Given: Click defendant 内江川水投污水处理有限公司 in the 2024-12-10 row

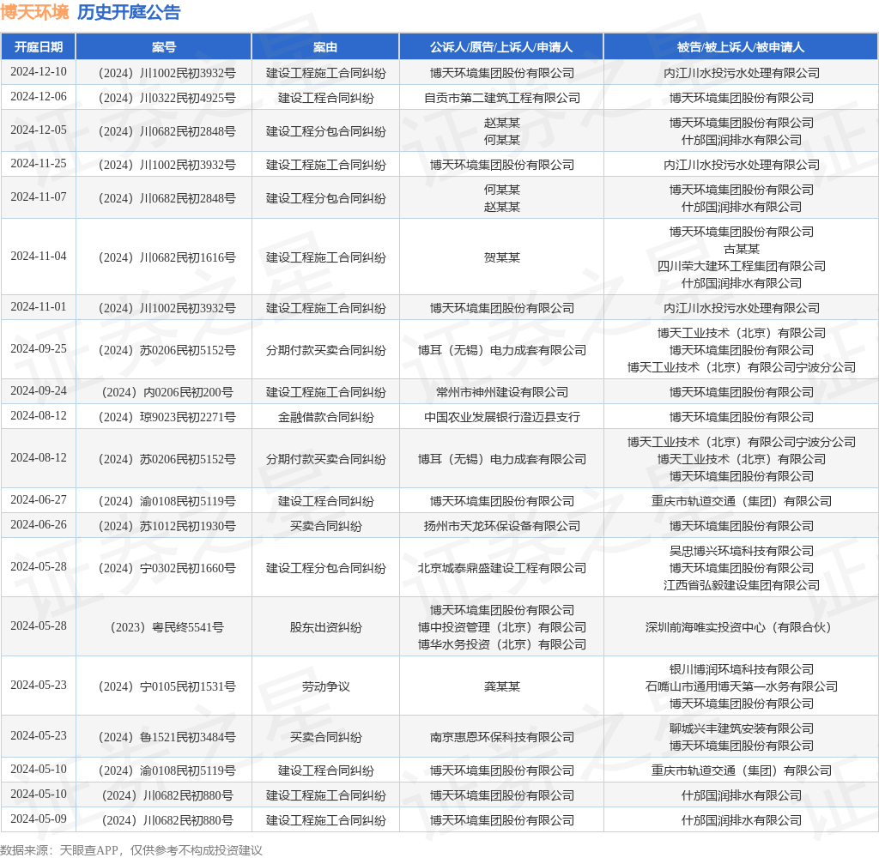Looking at the screenshot, I should click(x=741, y=73).
